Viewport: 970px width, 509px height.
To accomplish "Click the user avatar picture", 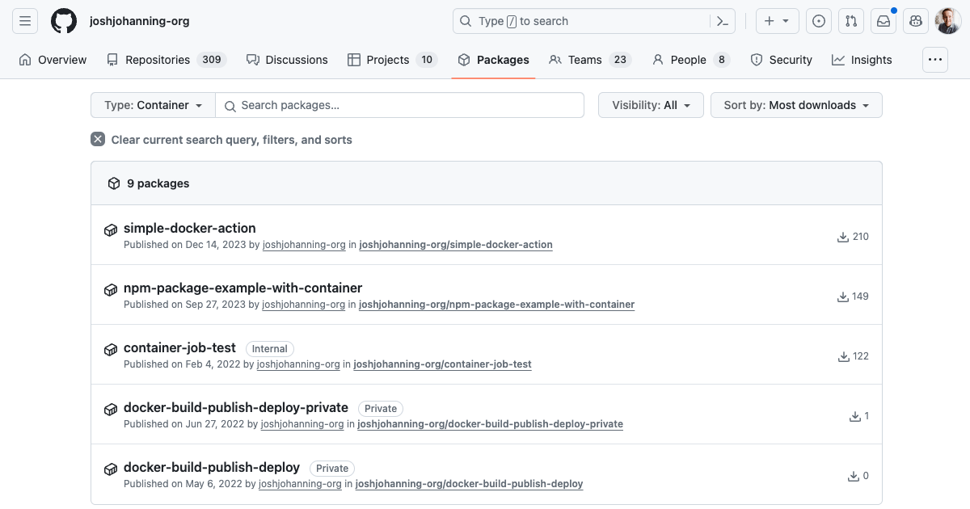I will pyautogui.click(x=947, y=21).
